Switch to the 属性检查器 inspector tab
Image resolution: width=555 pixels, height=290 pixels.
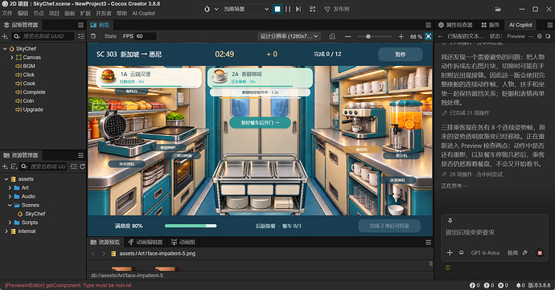pos(455,25)
